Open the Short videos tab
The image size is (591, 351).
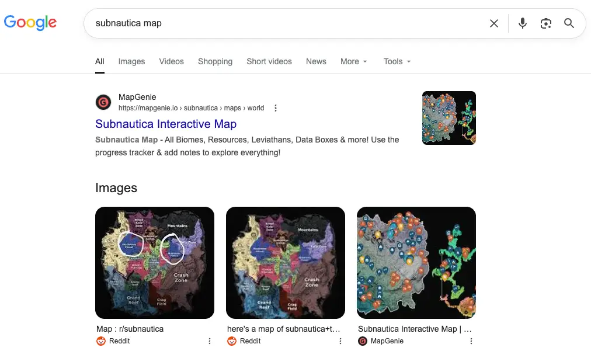coord(269,61)
